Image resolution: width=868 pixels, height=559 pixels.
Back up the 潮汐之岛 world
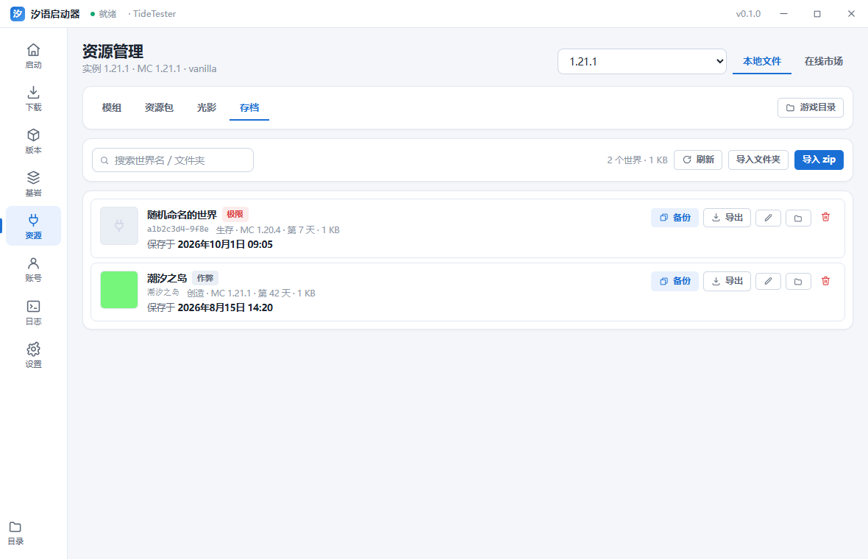[x=675, y=281]
